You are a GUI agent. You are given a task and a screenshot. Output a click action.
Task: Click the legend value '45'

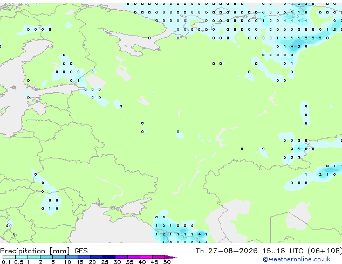(154, 262)
